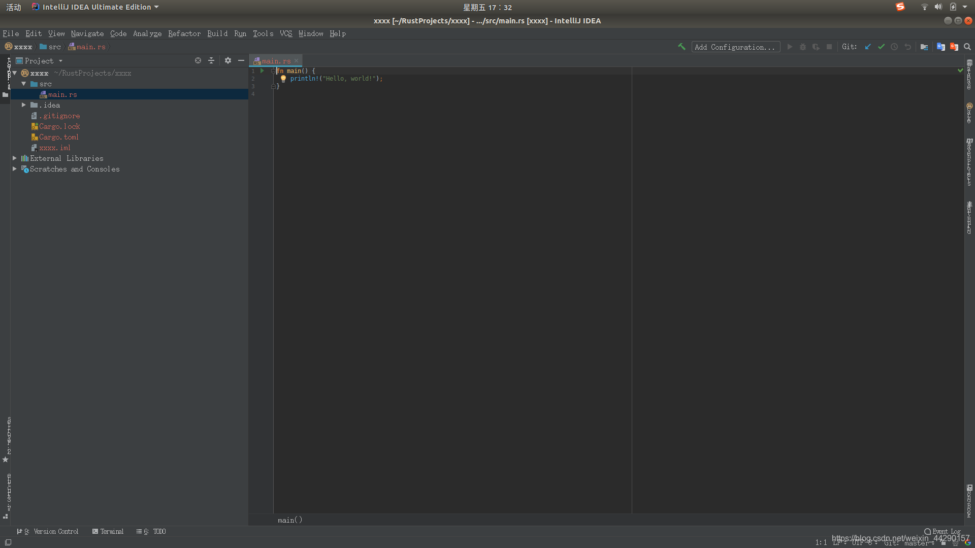Click the run gutter arrow beside fn main
975x548 pixels.
[x=262, y=71]
